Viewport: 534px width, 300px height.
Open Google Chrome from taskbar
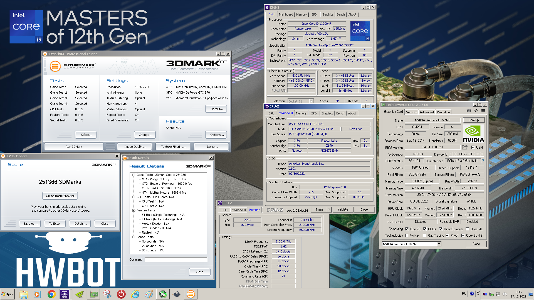51,294
